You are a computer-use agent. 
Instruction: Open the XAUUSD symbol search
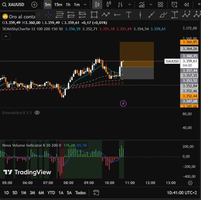coord(13,5)
